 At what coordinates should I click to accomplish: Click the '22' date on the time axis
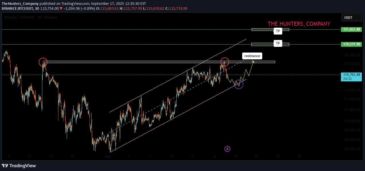click(257, 156)
